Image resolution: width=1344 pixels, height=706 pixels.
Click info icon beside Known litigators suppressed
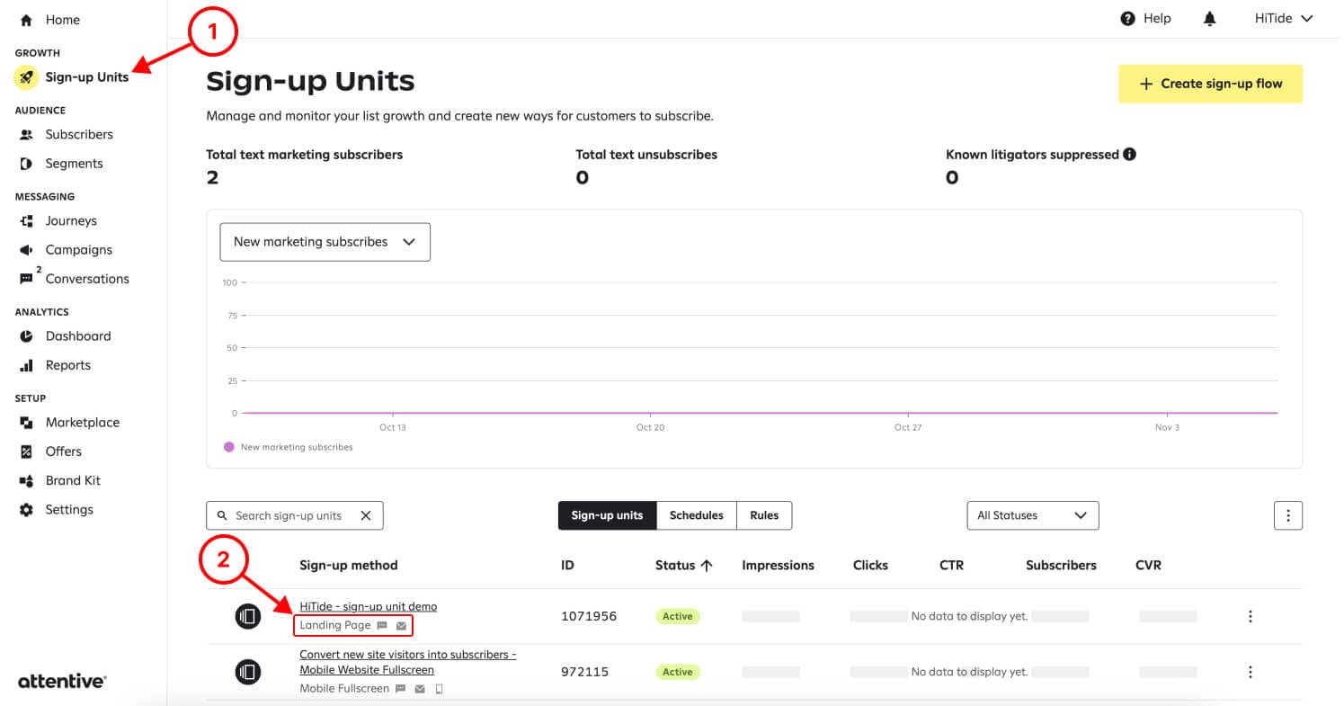tap(1130, 154)
